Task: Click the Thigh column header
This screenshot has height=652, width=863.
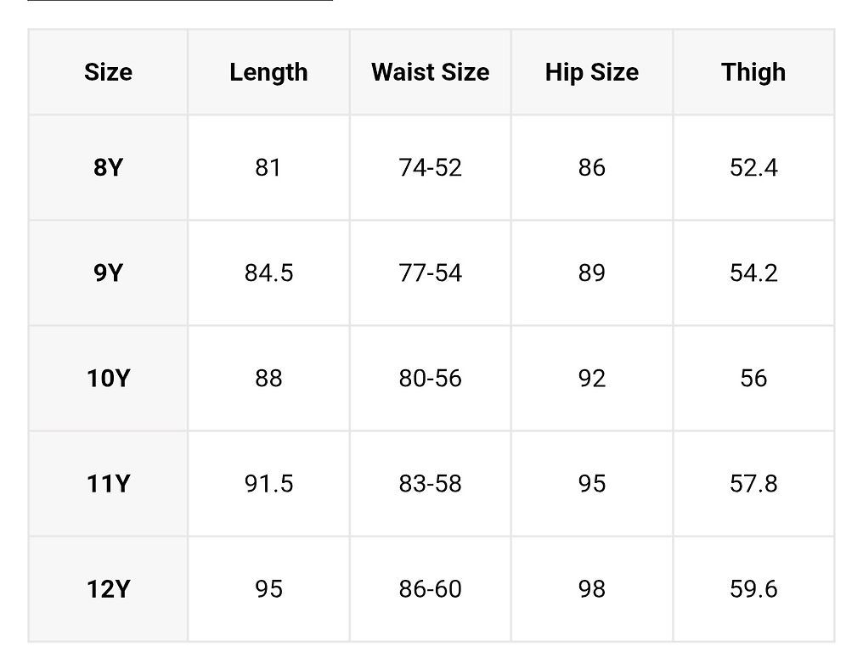Action: click(x=753, y=72)
